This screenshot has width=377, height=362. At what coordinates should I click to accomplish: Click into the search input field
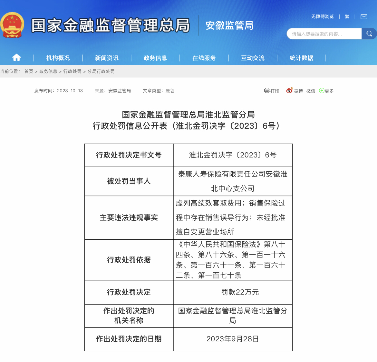pyautogui.click(x=324, y=34)
